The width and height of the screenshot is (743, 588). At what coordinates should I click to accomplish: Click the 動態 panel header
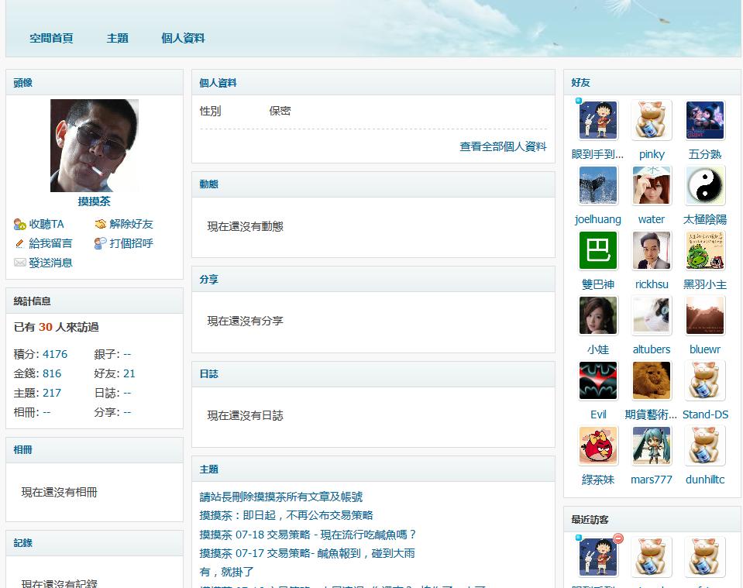[x=373, y=184]
